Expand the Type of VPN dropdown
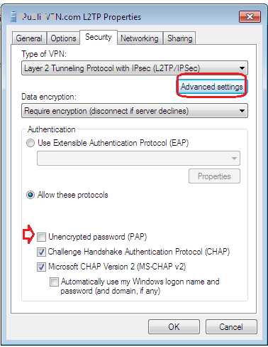The image size is (268, 347). click(135, 68)
